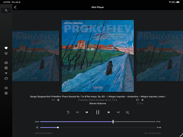
Task: Go back using the Mini-Player arrow
Action: pos(15,7)
